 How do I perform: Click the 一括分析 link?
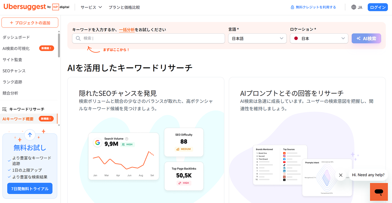[127, 30]
